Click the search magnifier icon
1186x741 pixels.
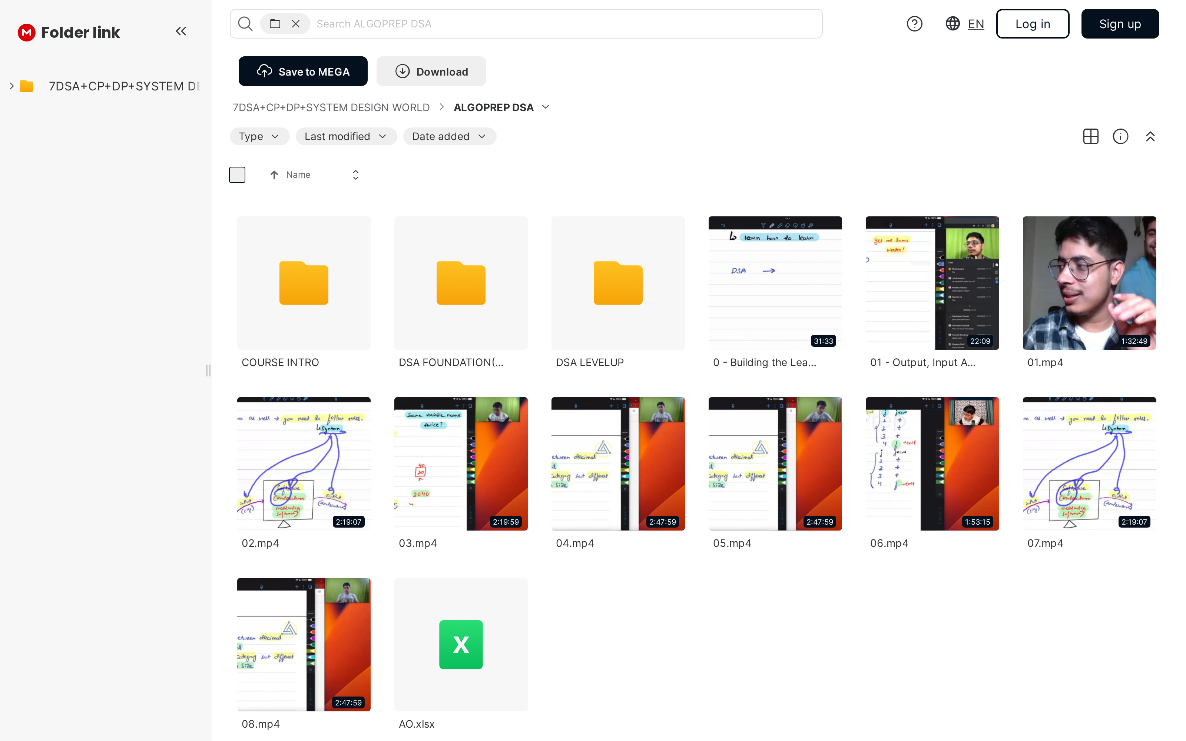[245, 23]
